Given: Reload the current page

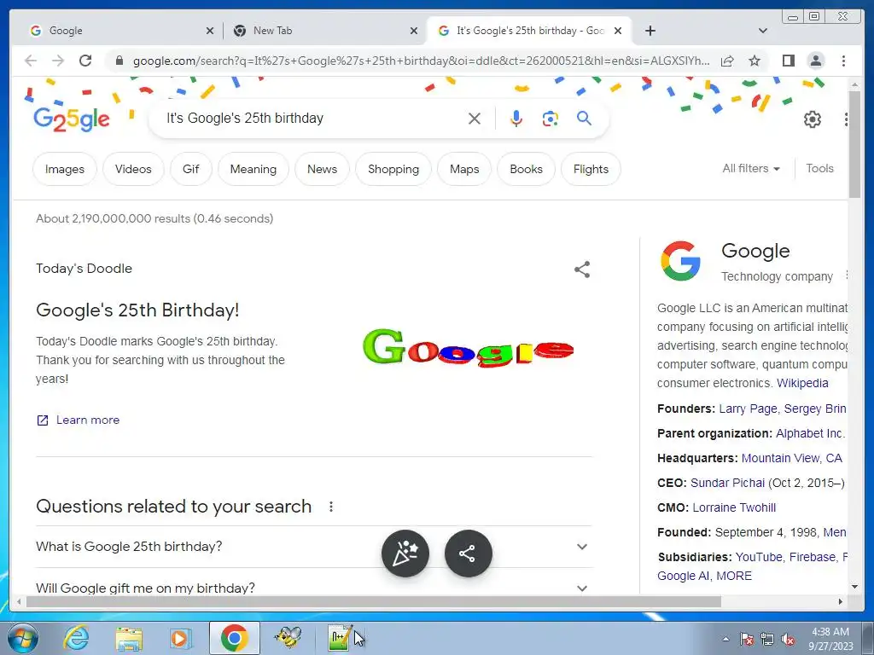Looking at the screenshot, I should pos(85,61).
